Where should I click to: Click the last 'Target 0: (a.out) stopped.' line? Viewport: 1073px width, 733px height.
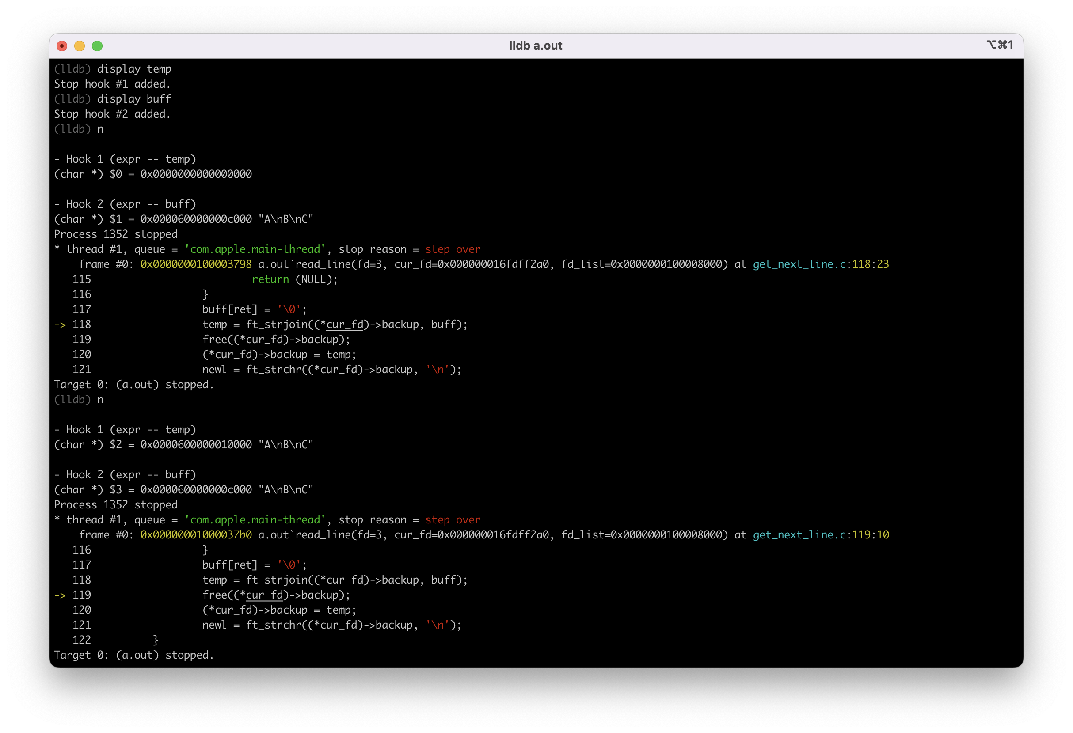(134, 655)
